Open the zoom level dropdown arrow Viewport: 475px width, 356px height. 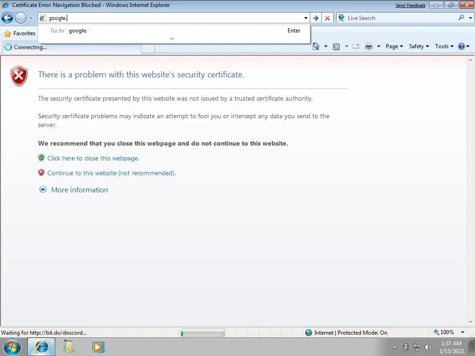462,332
